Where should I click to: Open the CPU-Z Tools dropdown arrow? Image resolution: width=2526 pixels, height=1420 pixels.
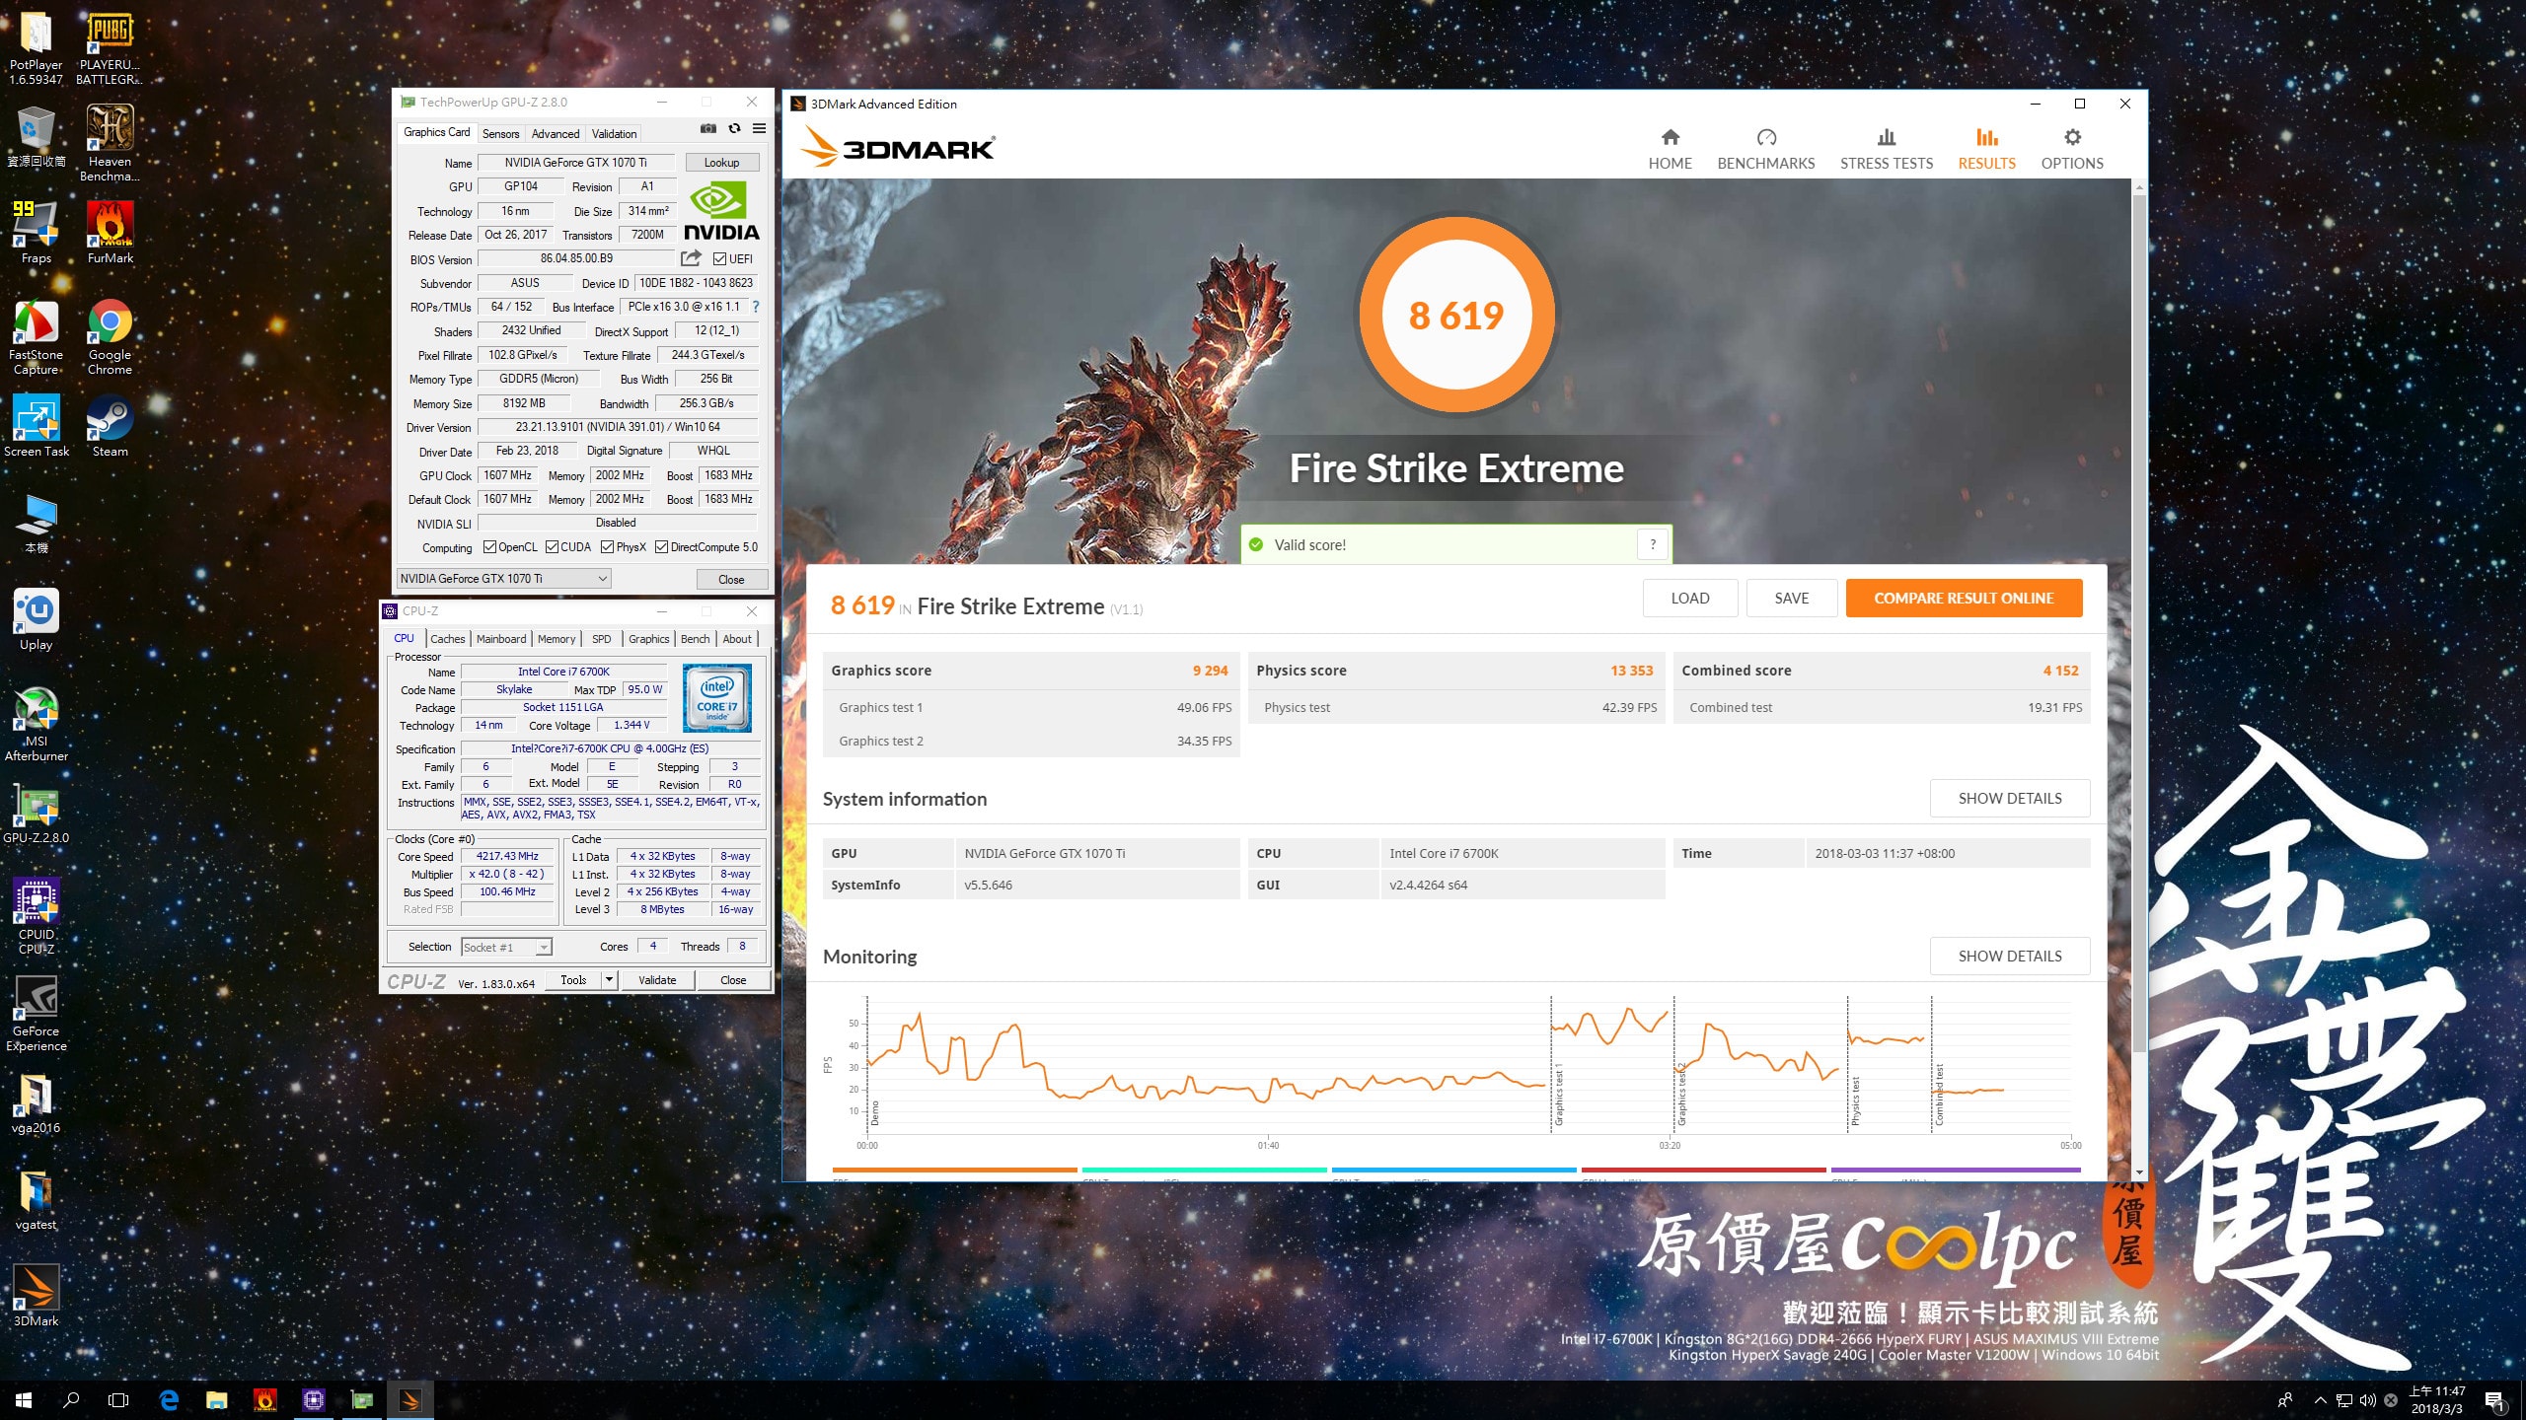point(609,979)
